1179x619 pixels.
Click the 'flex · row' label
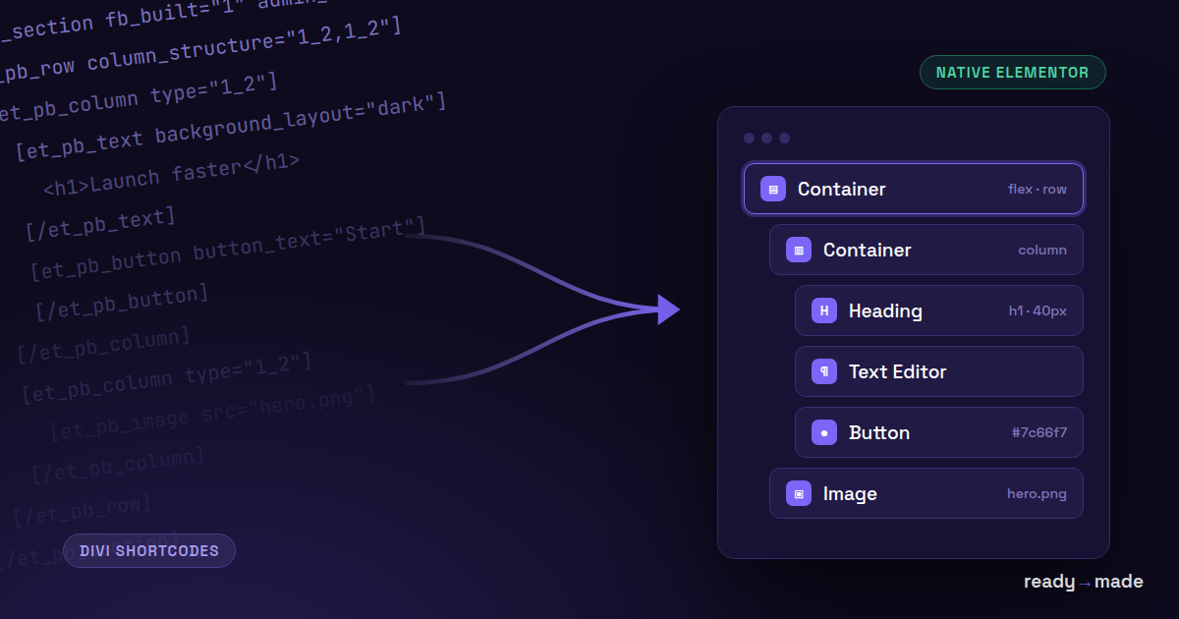pyautogui.click(x=1038, y=189)
